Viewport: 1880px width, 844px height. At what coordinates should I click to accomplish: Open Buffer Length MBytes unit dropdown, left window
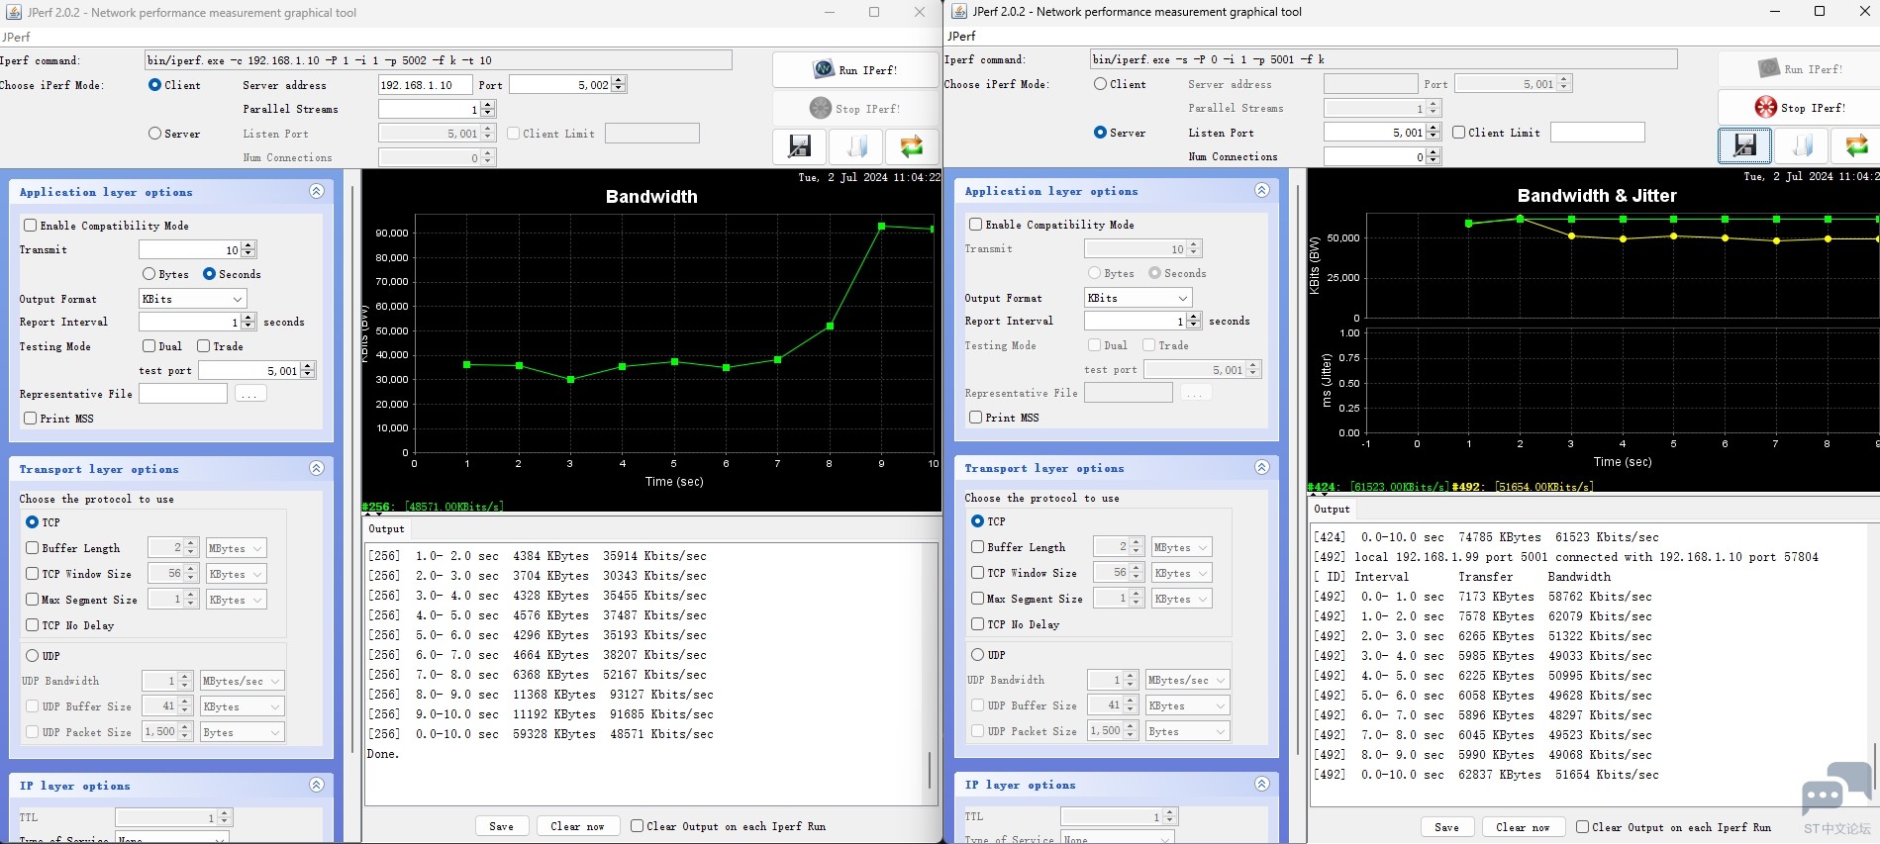236,548
